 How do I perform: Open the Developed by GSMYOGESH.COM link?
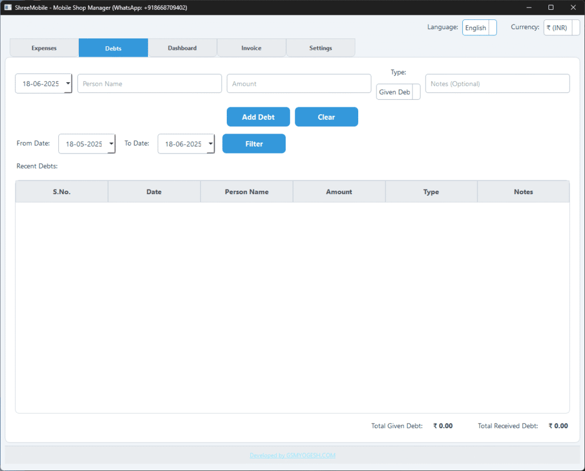[x=292, y=456]
